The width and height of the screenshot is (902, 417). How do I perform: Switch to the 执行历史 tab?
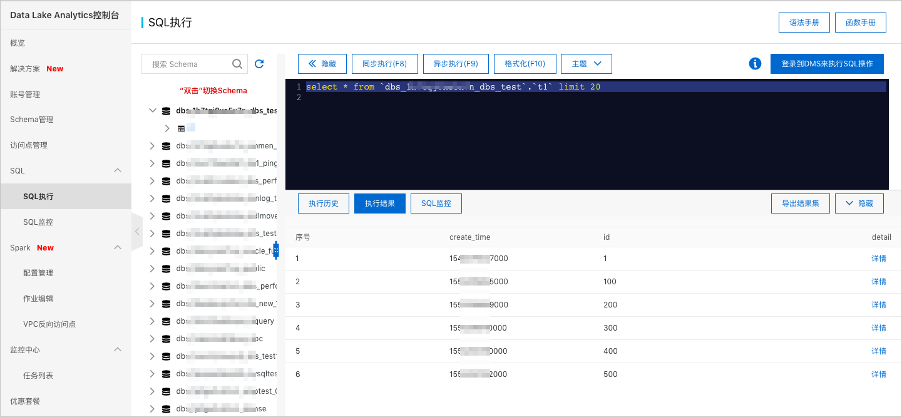(x=324, y=203)
